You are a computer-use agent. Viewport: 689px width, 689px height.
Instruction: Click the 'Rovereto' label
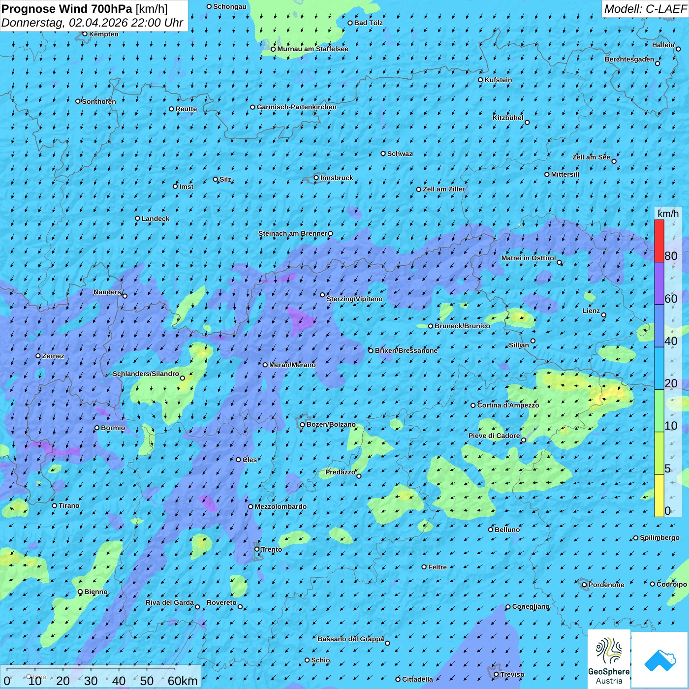(x=221, y=602)
